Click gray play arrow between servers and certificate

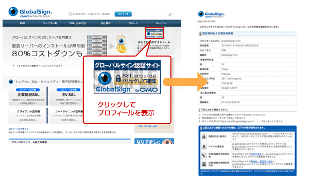[x=112, y=46]
